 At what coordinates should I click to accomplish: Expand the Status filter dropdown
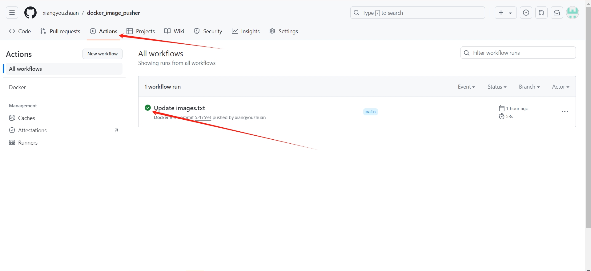[x=497, y=87]
